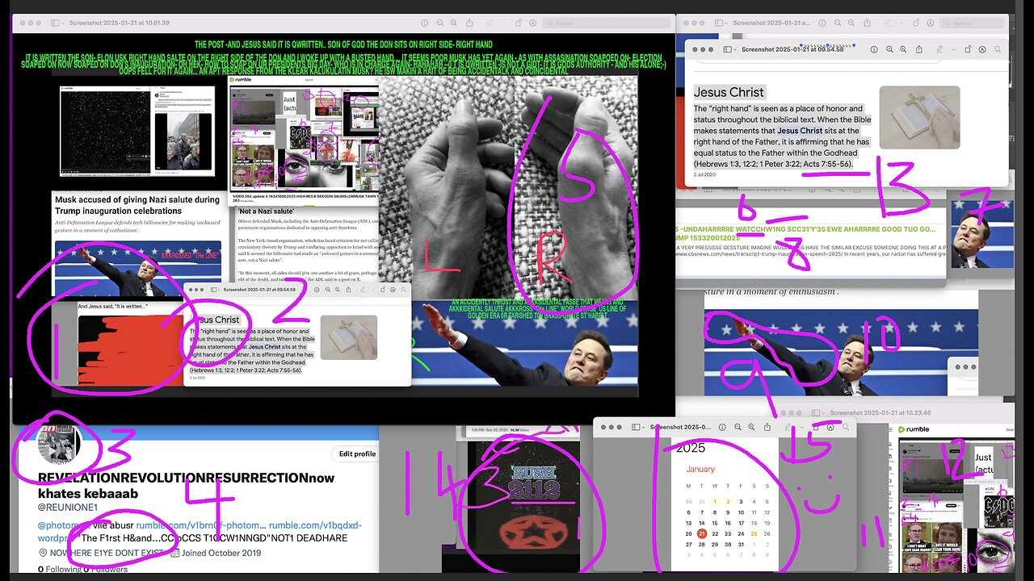Zoom in on the 10.01.39 Preview window
Viewport: 1034px width, 581px height.
tap(454, 23)
